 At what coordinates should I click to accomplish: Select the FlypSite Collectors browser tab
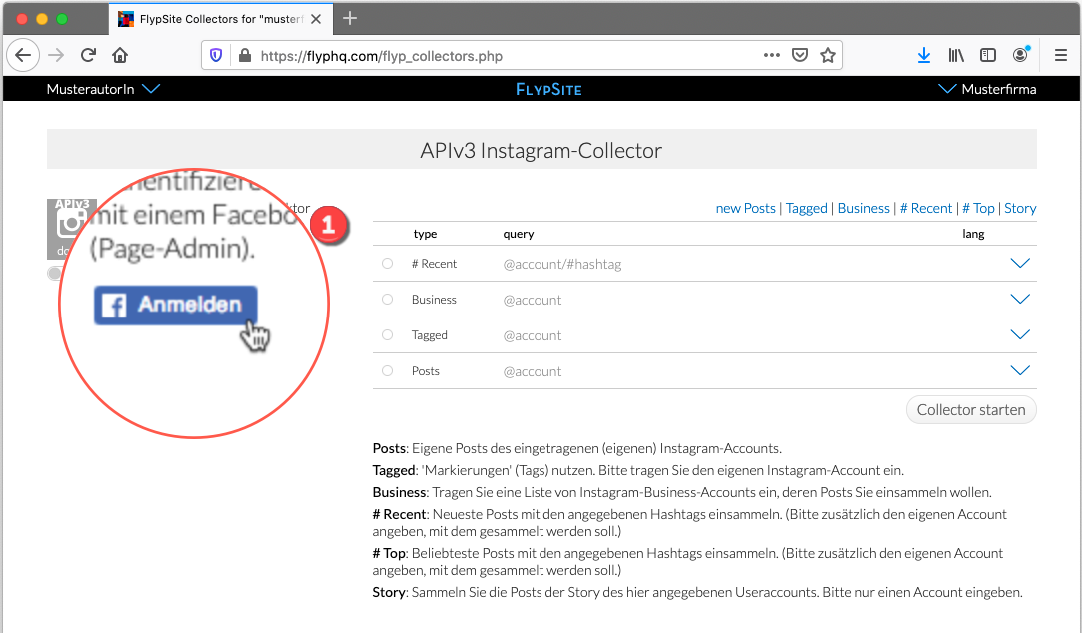221,19
